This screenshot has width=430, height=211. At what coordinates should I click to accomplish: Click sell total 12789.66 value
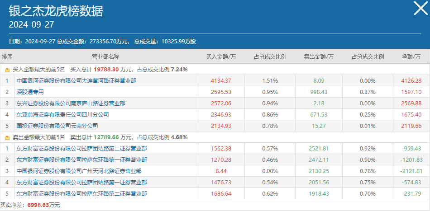click(106, 137)
